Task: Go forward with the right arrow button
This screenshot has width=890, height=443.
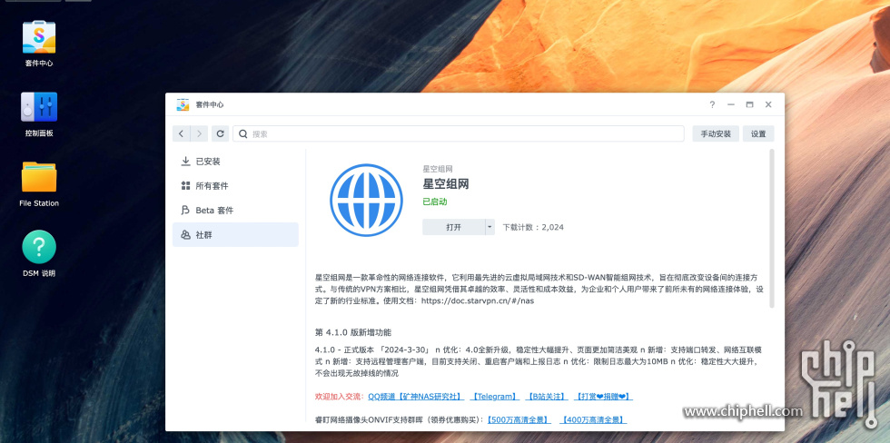Action: 199,133
